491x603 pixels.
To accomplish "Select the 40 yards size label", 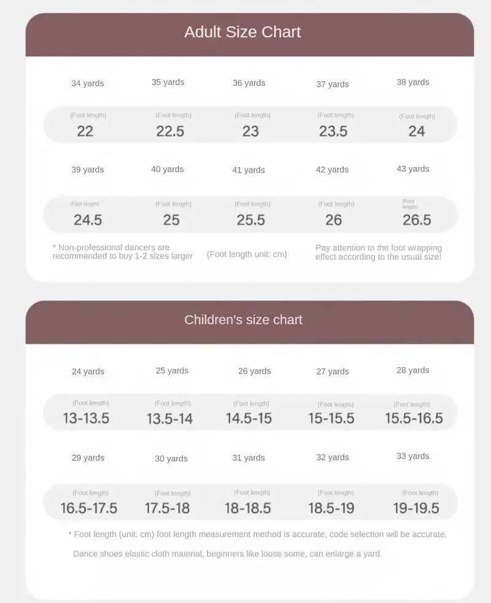I will (168, 169).
